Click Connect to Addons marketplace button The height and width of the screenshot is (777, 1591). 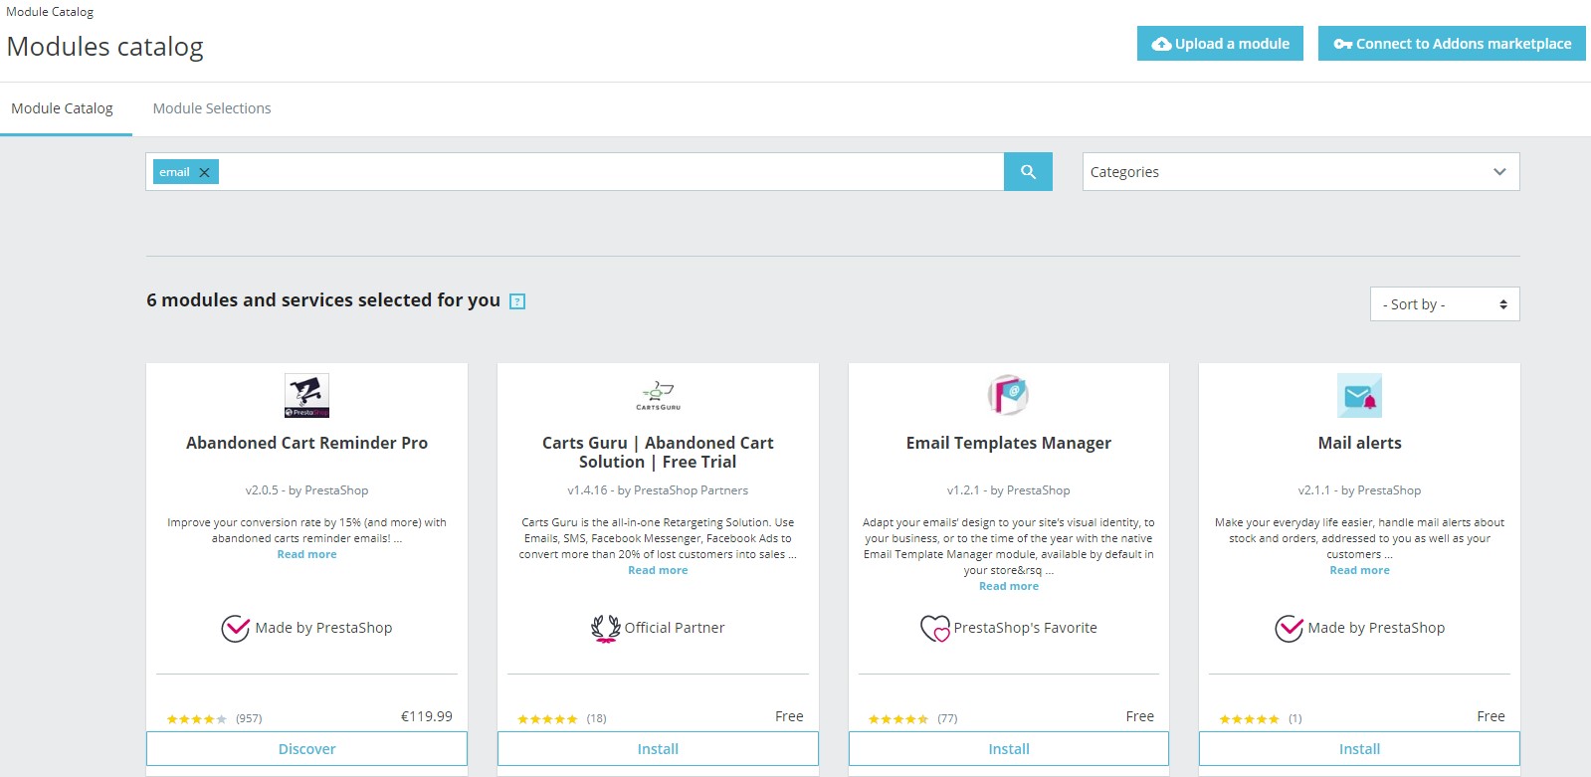(x=1452, y=43)
